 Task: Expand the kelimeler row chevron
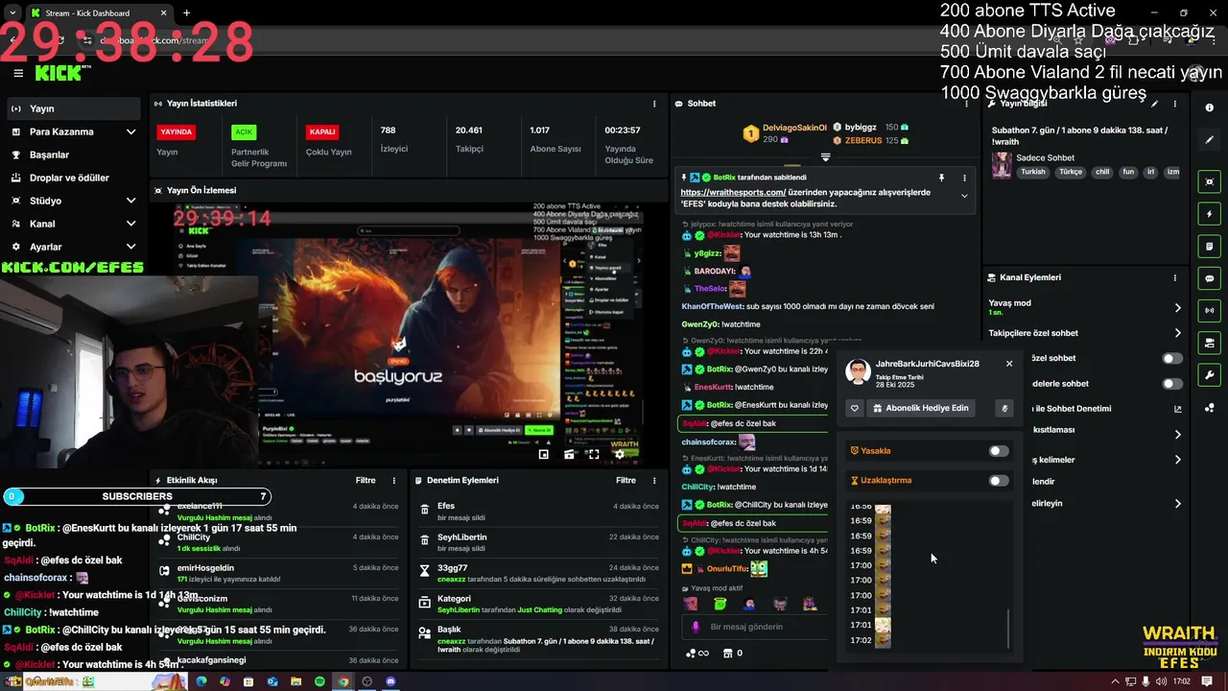(x=1177, y=460)
